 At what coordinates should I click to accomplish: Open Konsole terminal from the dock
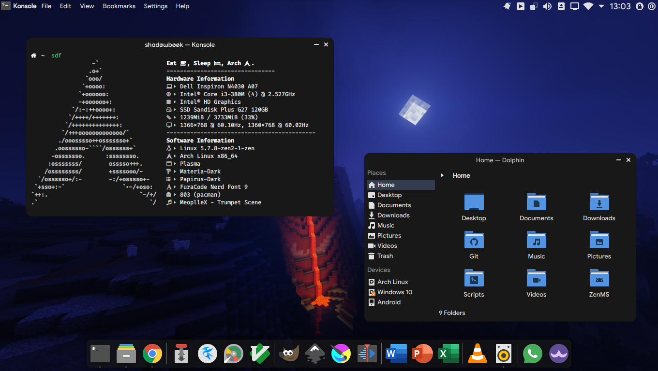pos(100,354)
